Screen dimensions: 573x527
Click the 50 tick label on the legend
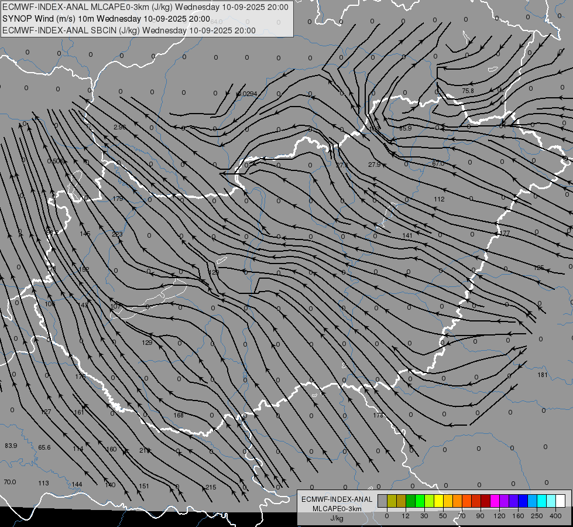[443, 516]
